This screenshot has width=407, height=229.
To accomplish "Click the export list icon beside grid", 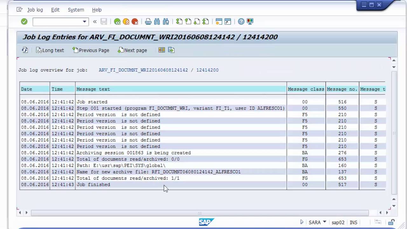I will [x=171, y=50].
